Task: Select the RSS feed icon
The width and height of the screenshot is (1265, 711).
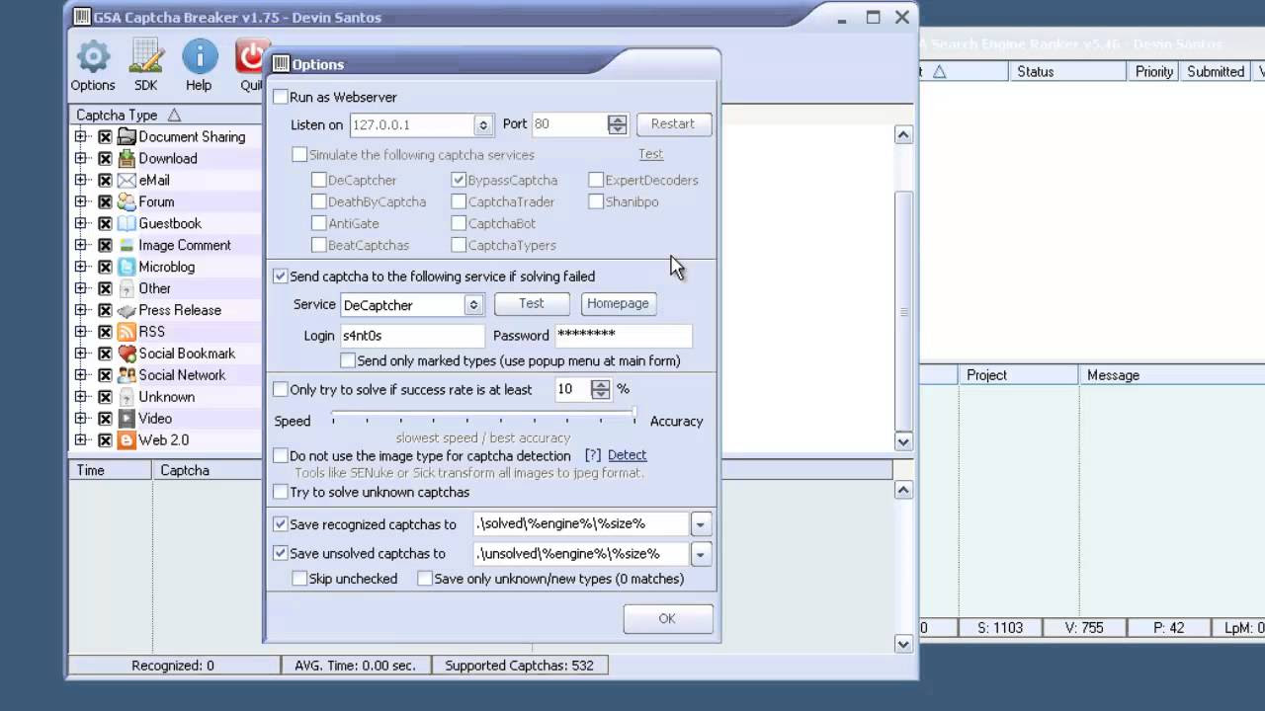Action: [x=126, y=332]
